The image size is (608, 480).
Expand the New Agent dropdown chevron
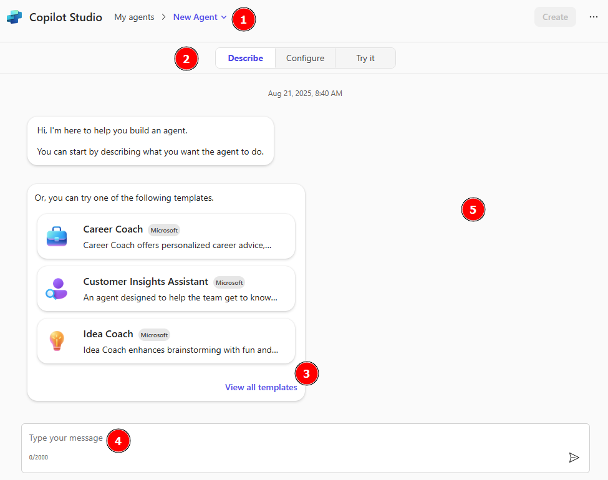click(x=224, y=17)
